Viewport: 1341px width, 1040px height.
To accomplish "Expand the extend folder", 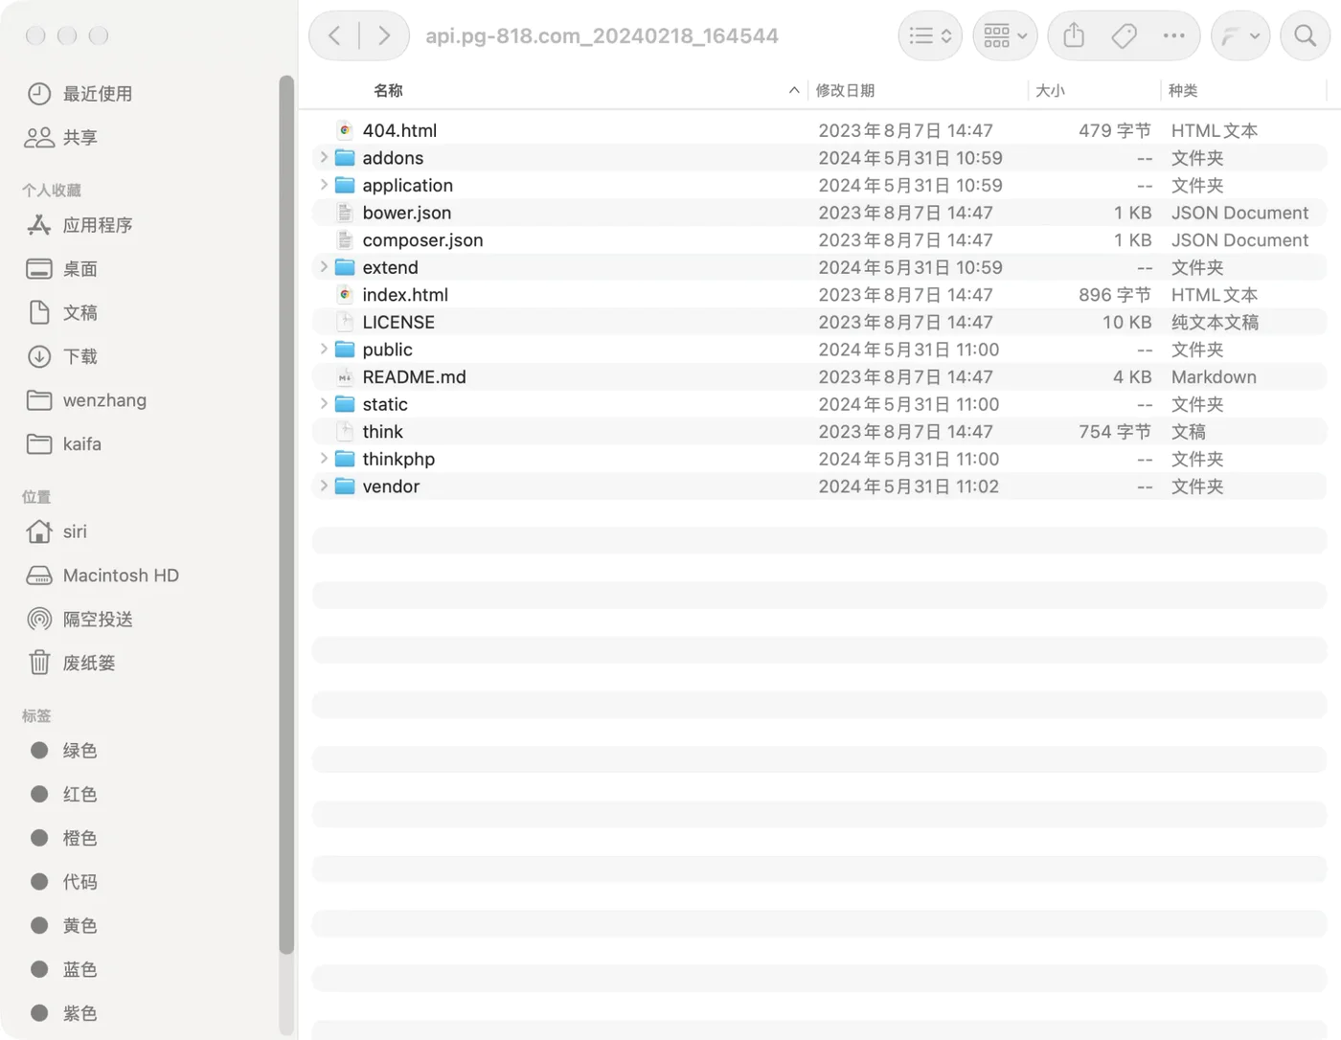I will (x=324, y=267).
